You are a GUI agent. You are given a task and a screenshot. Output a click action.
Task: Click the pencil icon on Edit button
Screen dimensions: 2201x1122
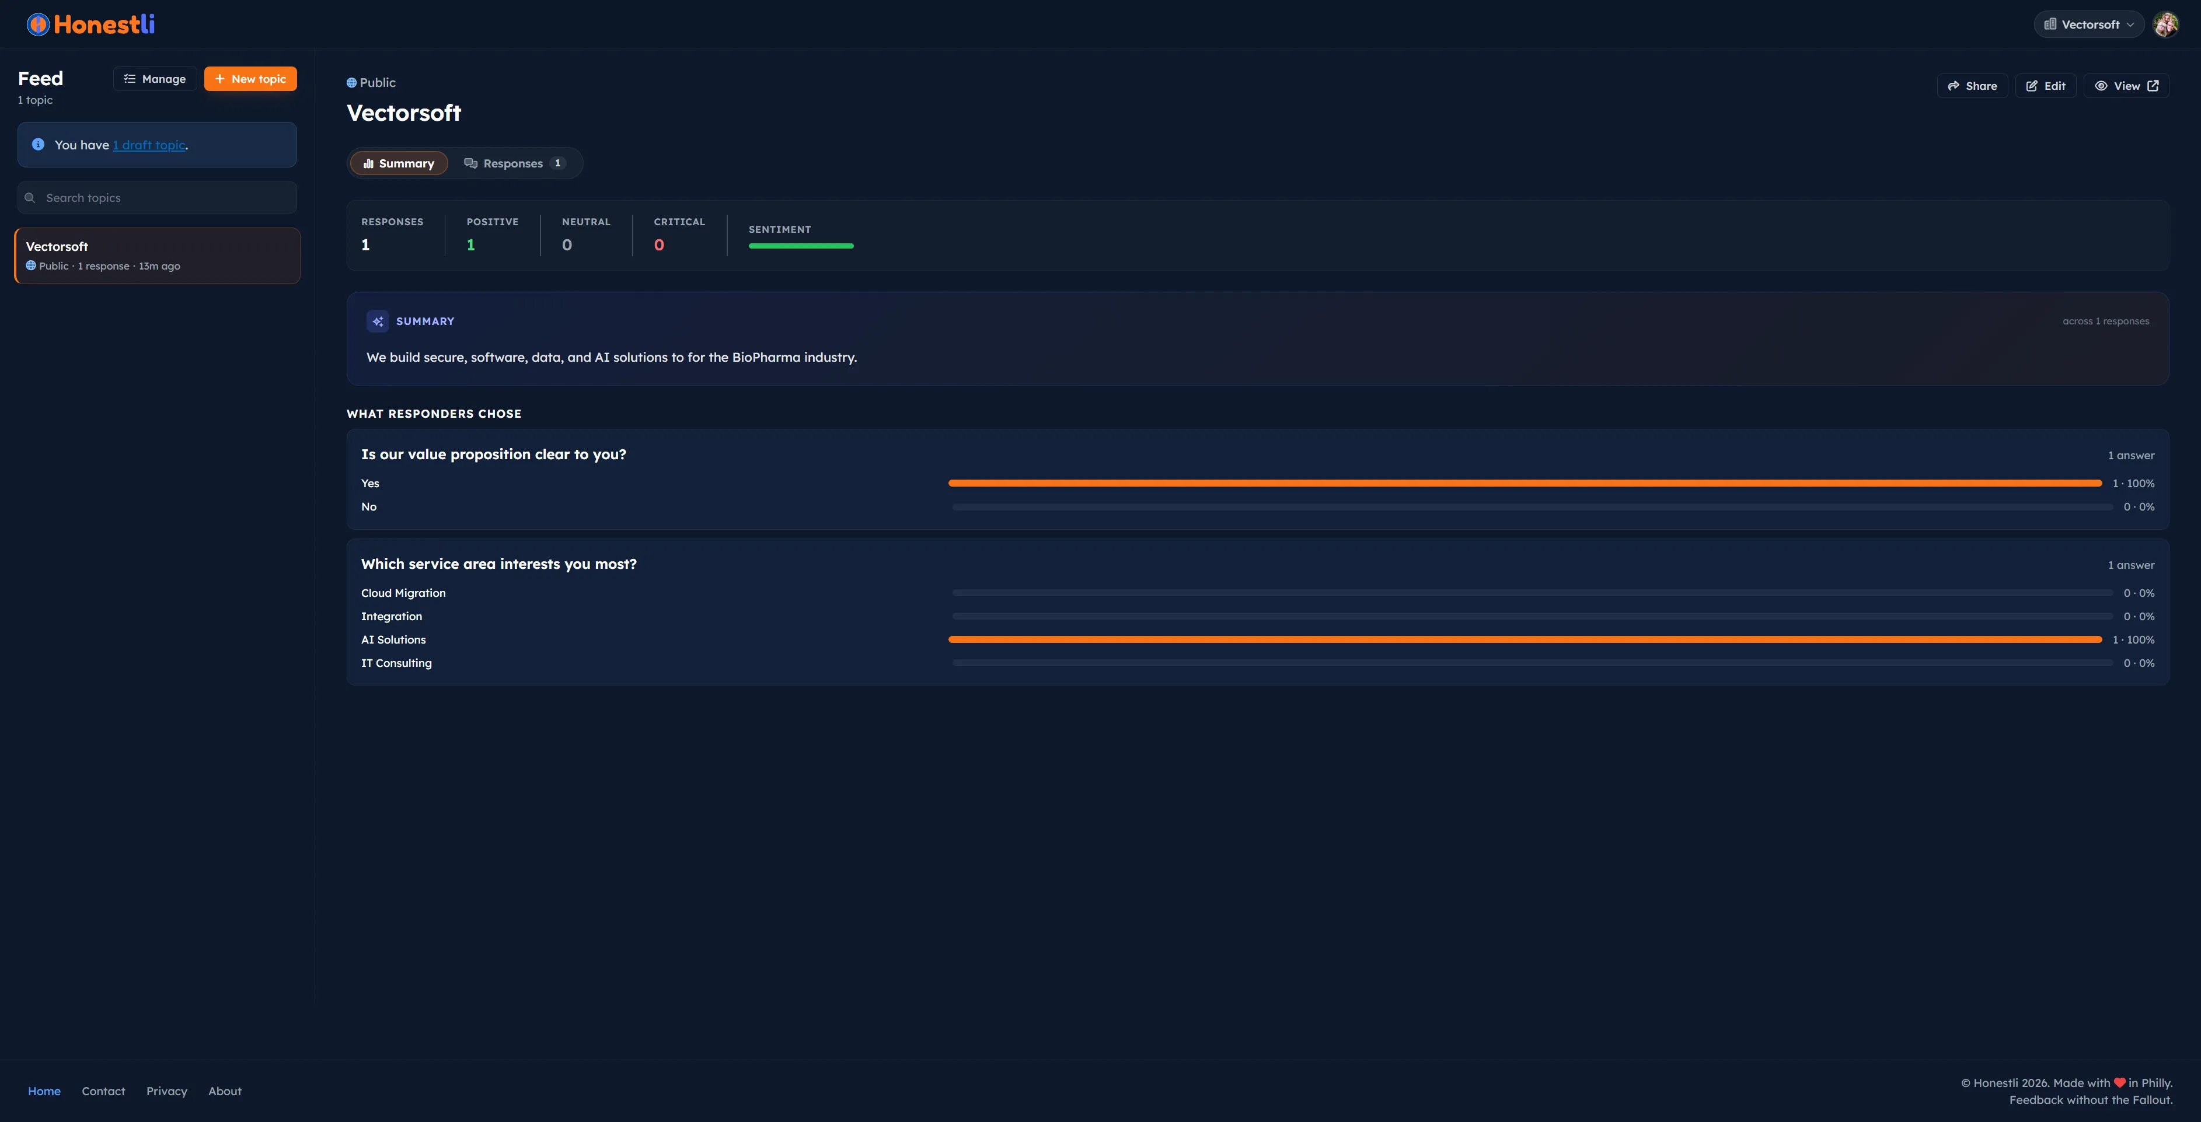[2032, 86]
